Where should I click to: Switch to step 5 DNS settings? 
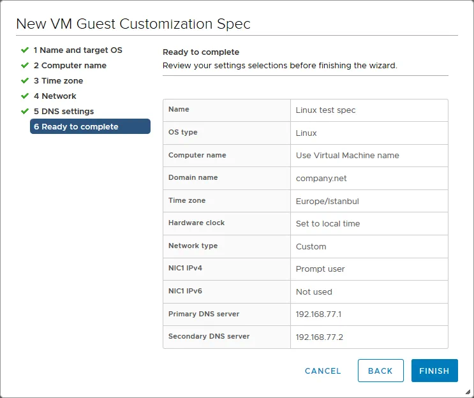coord(64,111)
